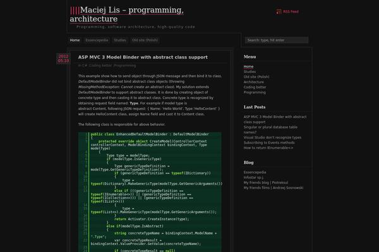Open Singular or plural database table names post
The image size is (379, 252).
coord(270,130)
